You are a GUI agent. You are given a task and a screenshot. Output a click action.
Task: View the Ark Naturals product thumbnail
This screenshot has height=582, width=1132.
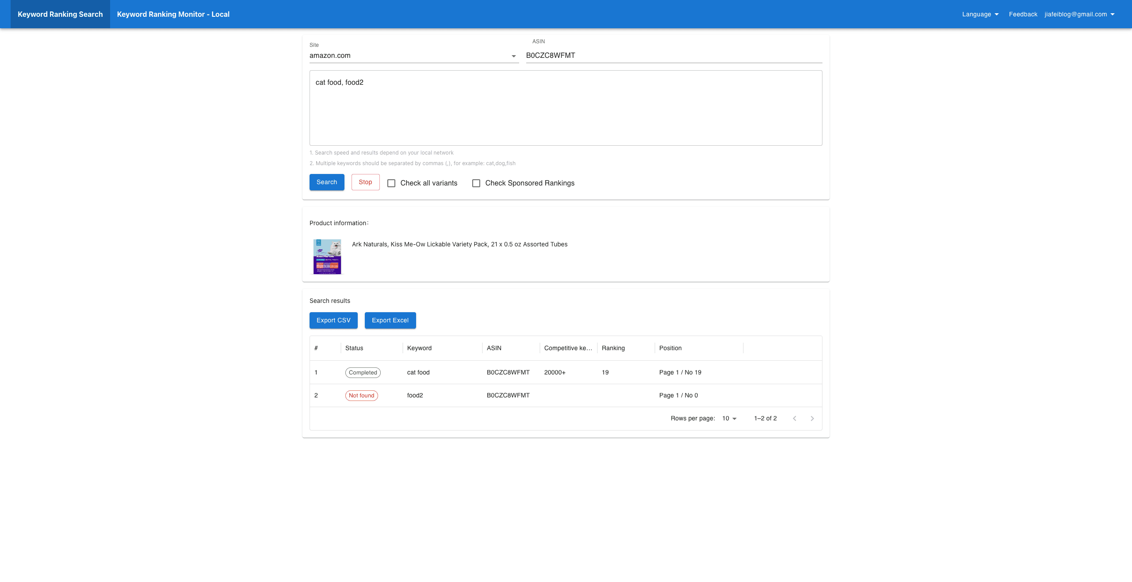(327, 257)
